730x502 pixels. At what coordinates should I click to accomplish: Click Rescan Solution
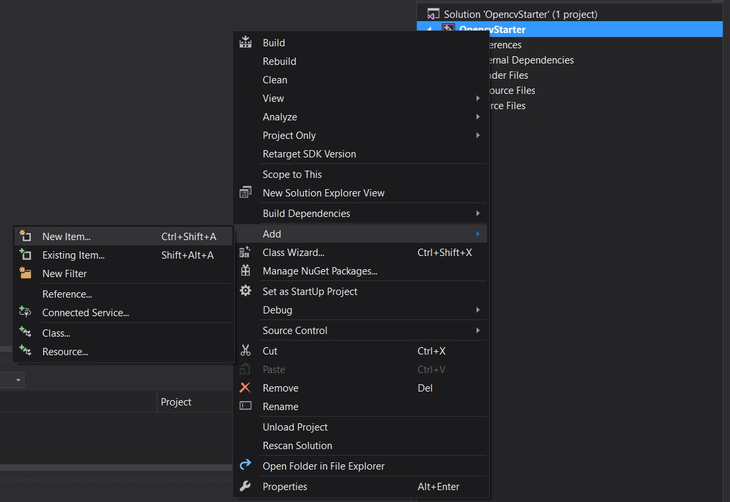tap(297, 445)
